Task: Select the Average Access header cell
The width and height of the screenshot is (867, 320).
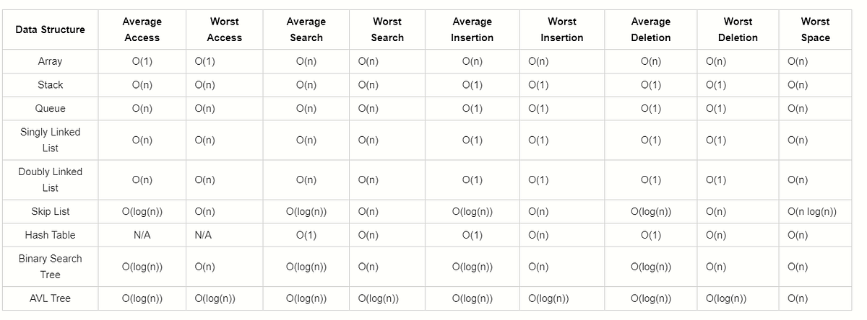Action: point(142,30)
